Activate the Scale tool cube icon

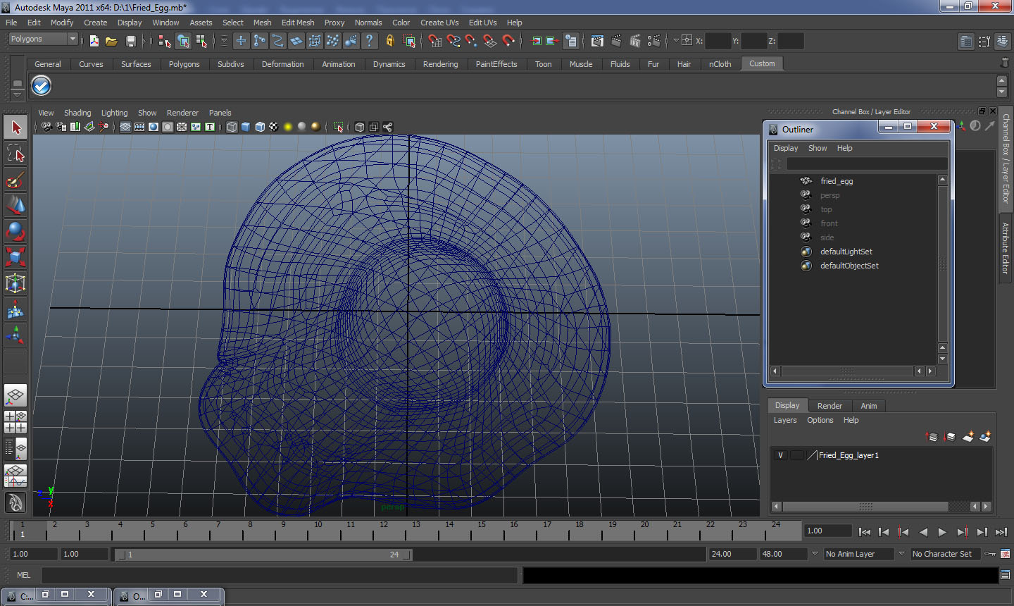click(15, 256)
